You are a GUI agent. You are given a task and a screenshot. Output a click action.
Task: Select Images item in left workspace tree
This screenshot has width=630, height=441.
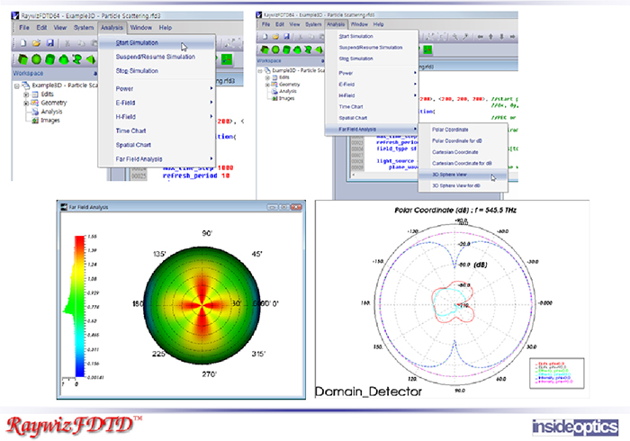click(49, 121)
